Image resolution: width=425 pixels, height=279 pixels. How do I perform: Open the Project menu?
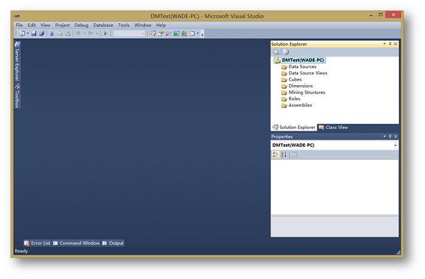(63, 25)
